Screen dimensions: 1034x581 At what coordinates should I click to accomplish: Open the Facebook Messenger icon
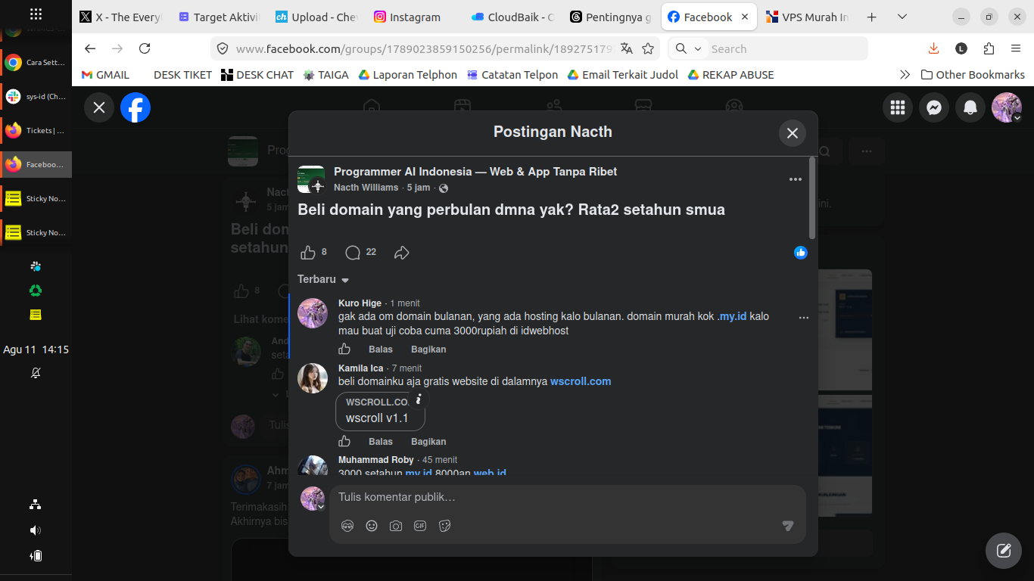tap(934, 107)
